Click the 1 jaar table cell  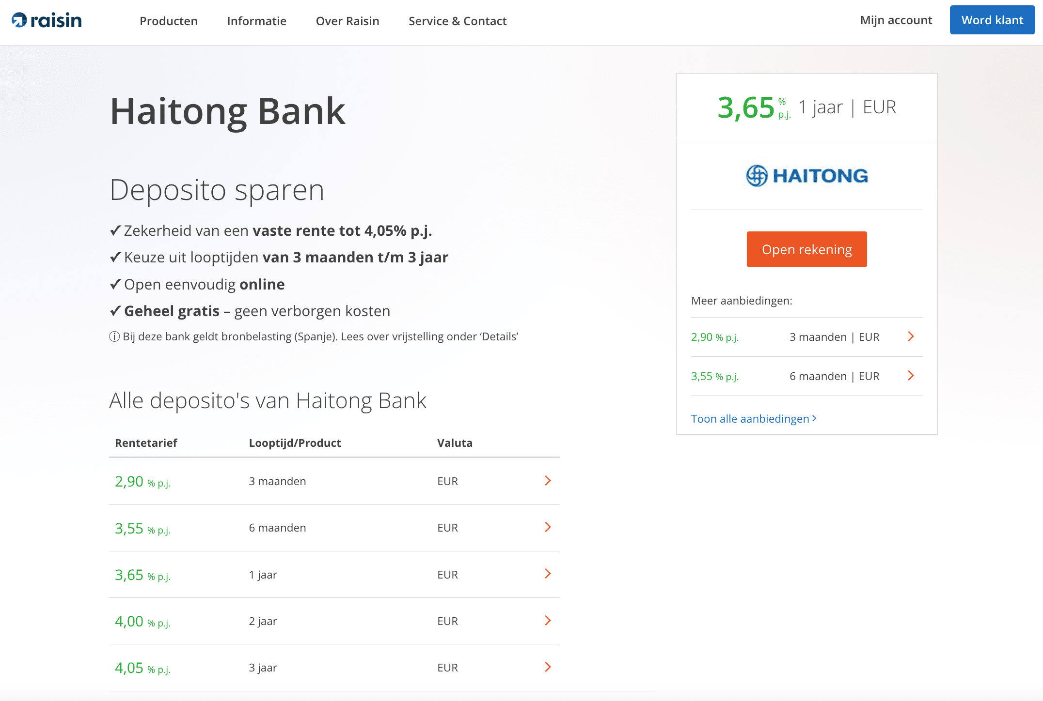click(263, 575)
